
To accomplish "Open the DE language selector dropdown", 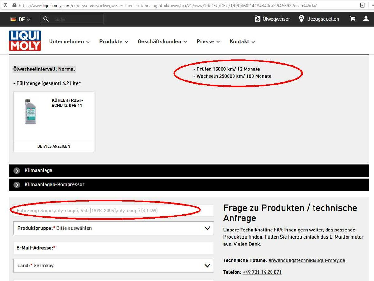I will click(x=21, y=19).
